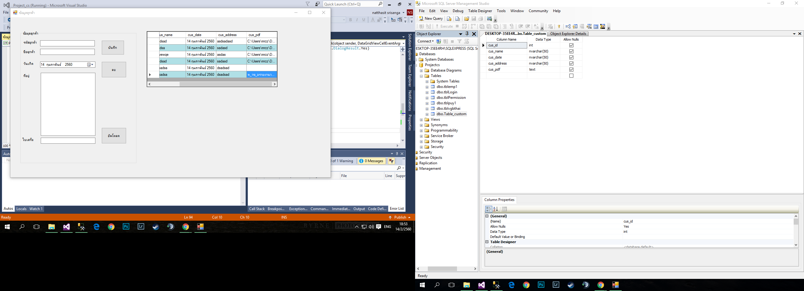Click the Database Engine Query icon

449,19
